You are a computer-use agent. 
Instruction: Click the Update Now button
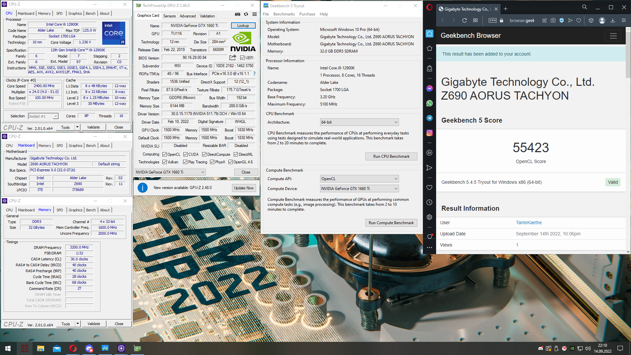244,188
